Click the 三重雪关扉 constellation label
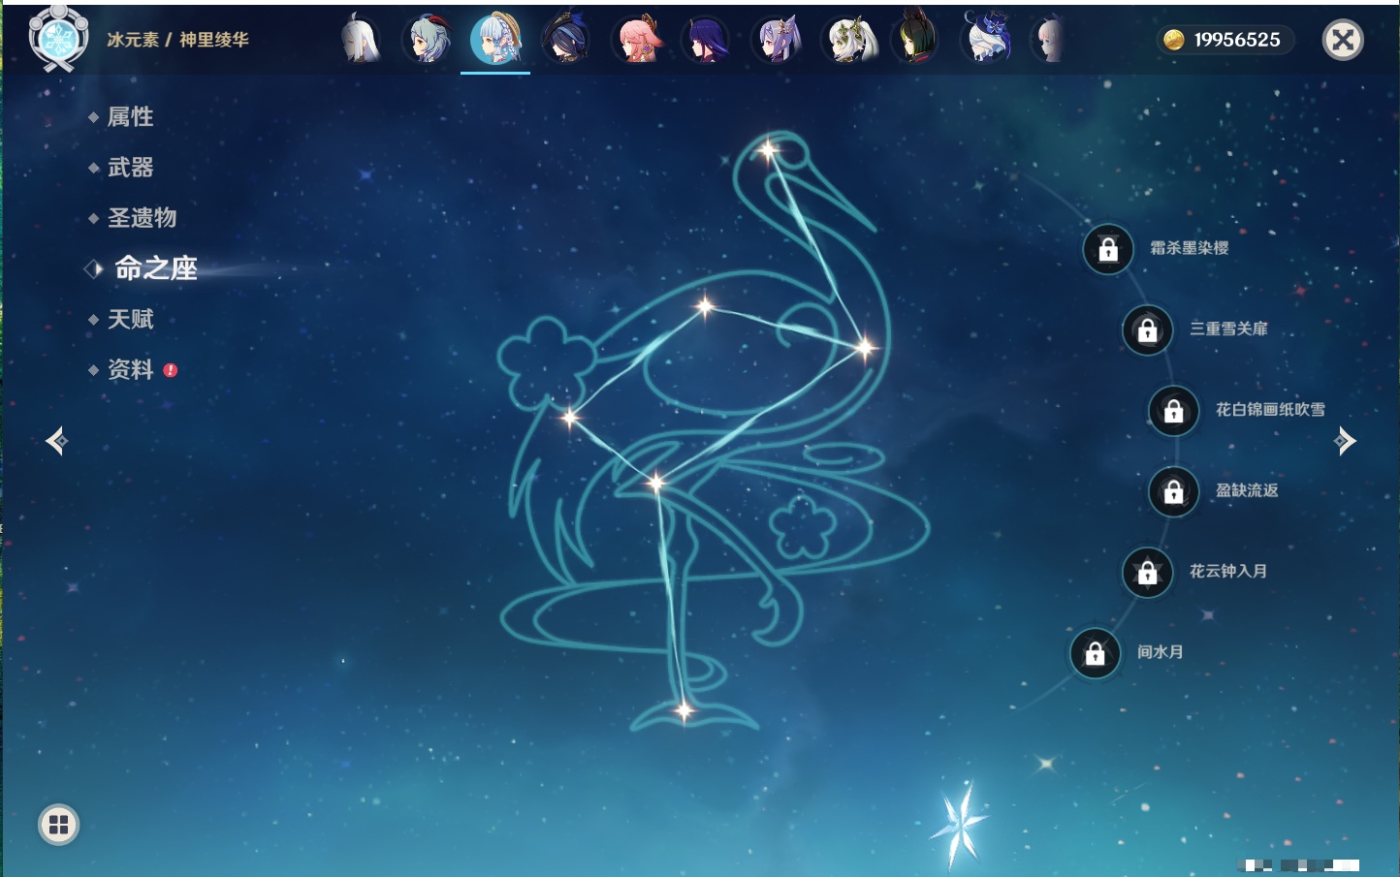 click(x=1229, y=329)
